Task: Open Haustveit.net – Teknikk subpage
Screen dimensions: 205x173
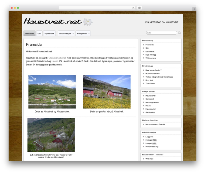Action: click(x=155, y=124)
